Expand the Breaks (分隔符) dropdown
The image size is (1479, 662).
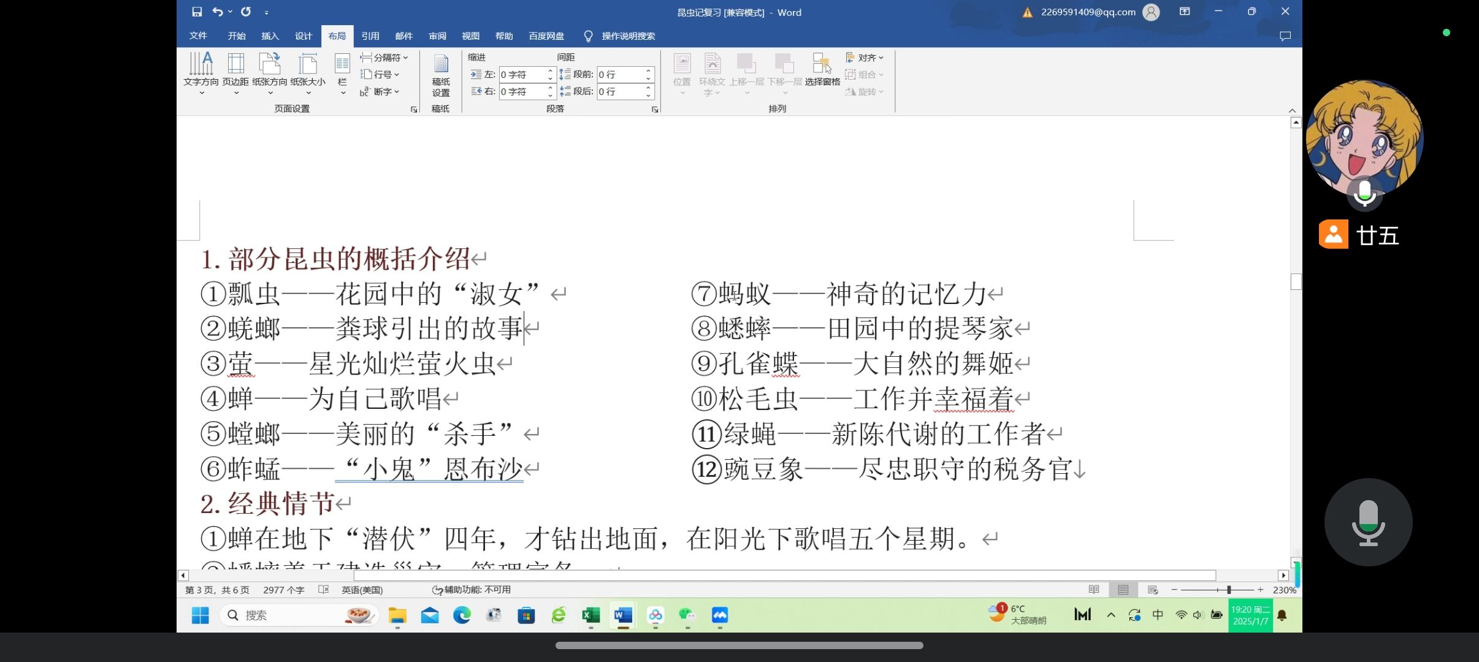[x=384, y=58]
